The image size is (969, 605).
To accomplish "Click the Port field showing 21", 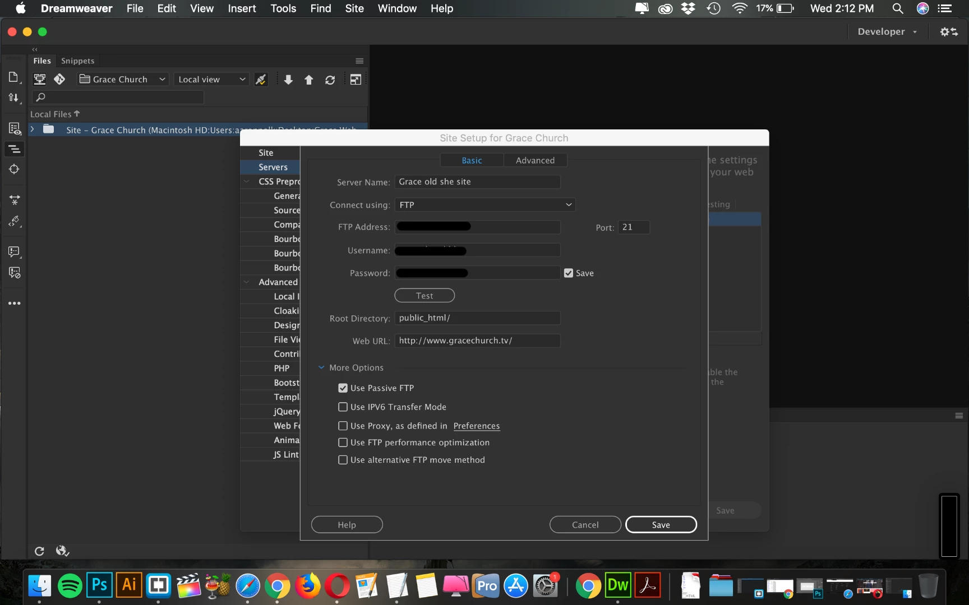I will click(634, 227).
